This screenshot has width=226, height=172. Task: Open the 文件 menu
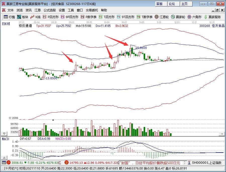pyautogui.click(x=11, y=10)
